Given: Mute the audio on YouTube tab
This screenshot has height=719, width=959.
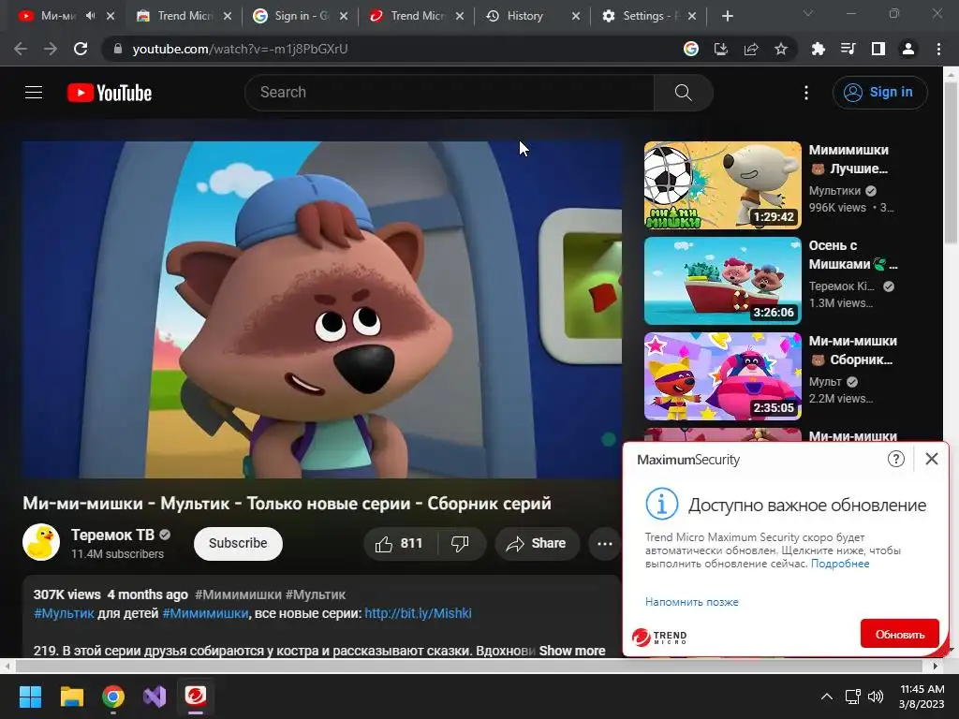Looking at the screenshot, I should (x=91, y=16).
